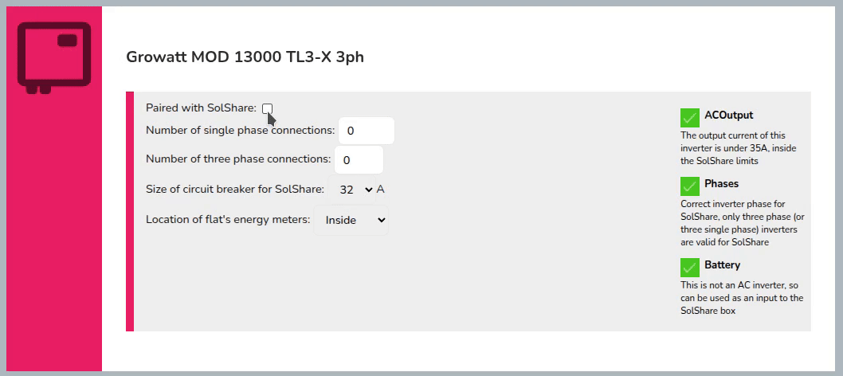Viewport: 843px width, 376px height.
Task: Focus the three phase connections field
Action: pyautogui.click(x=358, y=159)
